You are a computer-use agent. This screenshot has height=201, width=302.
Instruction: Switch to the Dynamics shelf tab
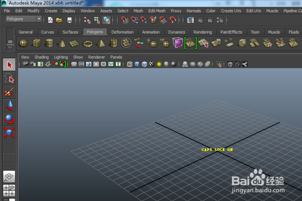click(177, 32)
